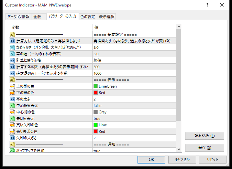The height and width of the screenshot is (169, 232).
Task: Click the 保存 (S) button
Action: [x=204, y=148]
